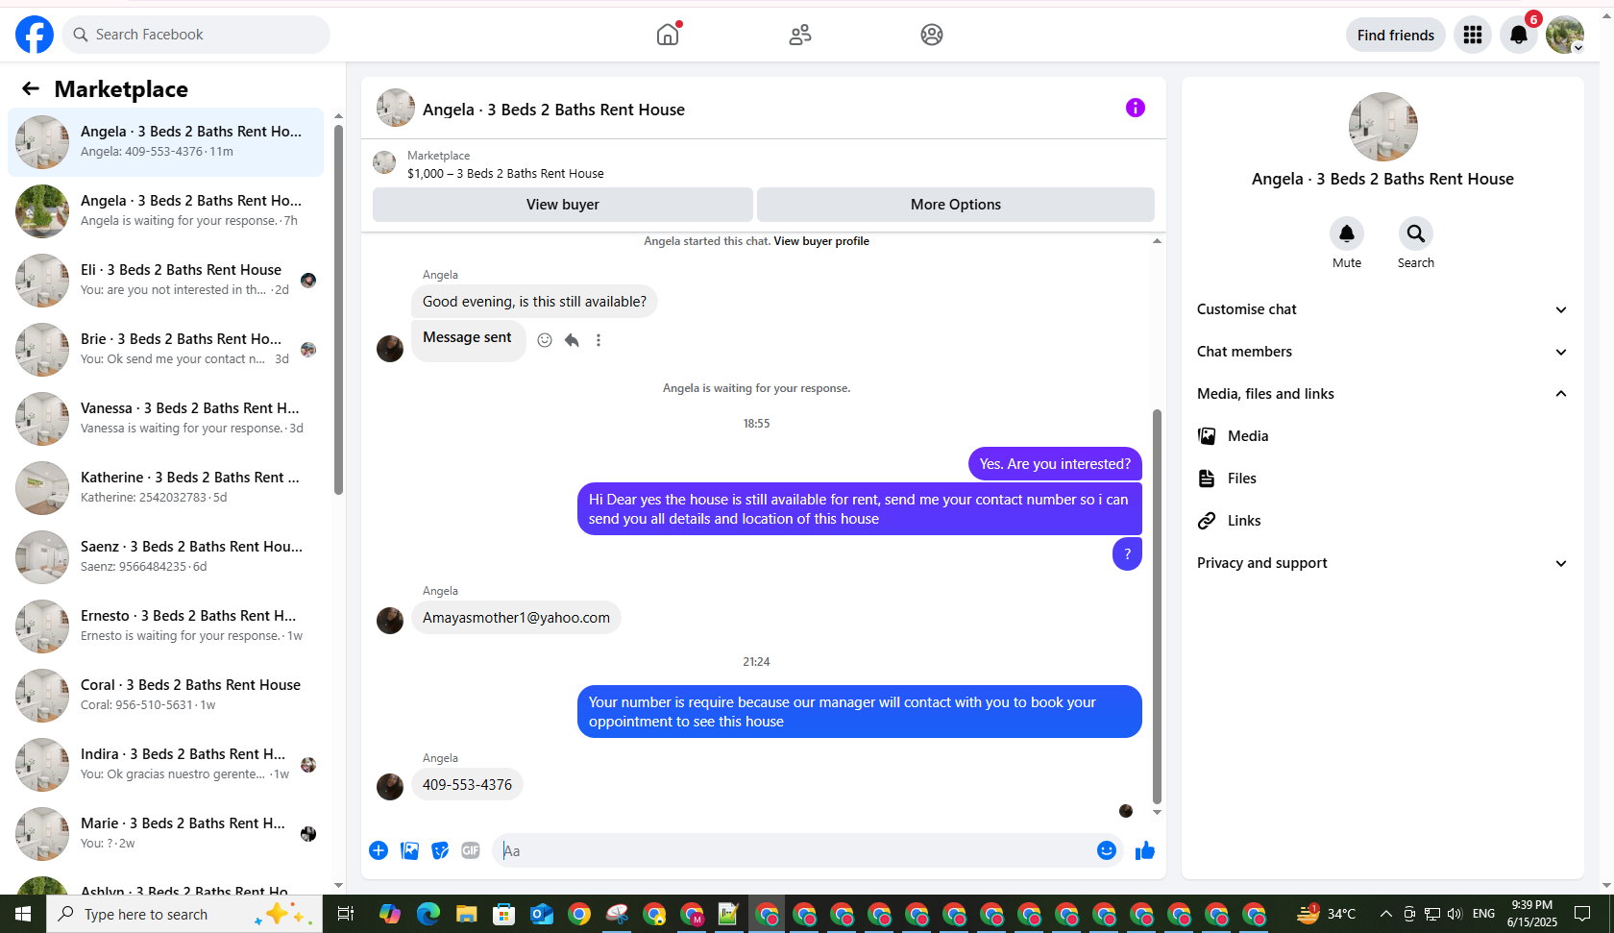Open Angela chat showing 409-553-4376
Viewport: 1614px width, 933px height.
(x=166, y=142)
